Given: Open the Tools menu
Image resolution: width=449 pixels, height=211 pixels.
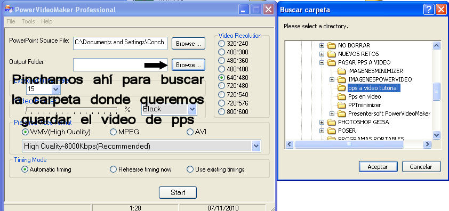Looking at the screenshot, I should pos(28,21).
